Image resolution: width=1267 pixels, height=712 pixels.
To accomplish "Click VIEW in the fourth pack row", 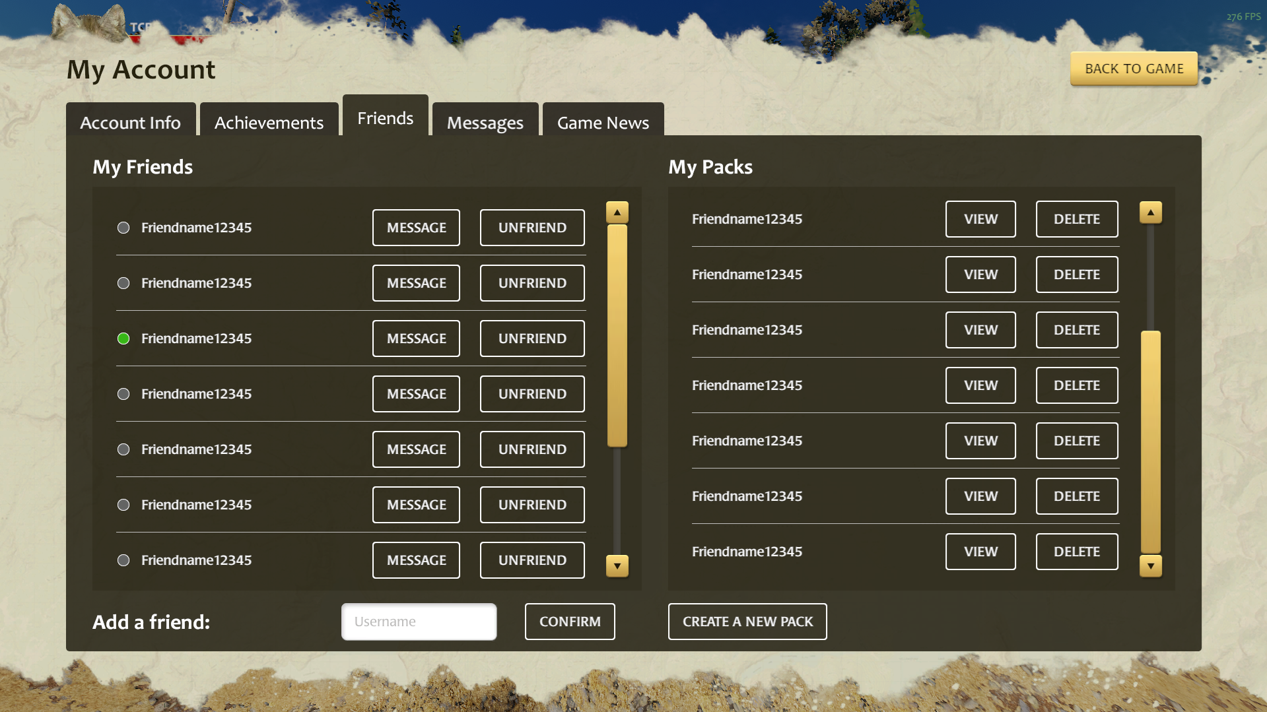I will click(x=980, y=385).
